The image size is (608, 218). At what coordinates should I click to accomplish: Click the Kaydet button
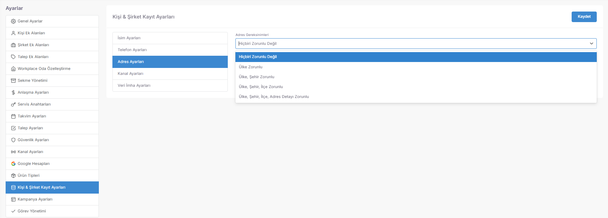pos(584,17)
